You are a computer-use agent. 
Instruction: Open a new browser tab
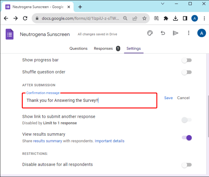coord(80,7)
